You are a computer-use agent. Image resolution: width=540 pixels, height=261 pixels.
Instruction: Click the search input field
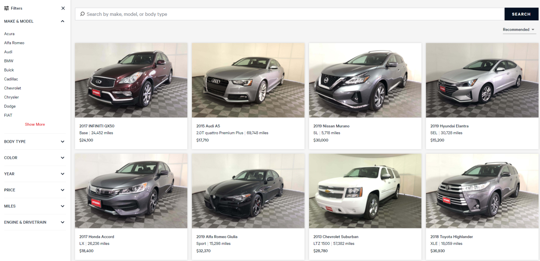[246, 14]
